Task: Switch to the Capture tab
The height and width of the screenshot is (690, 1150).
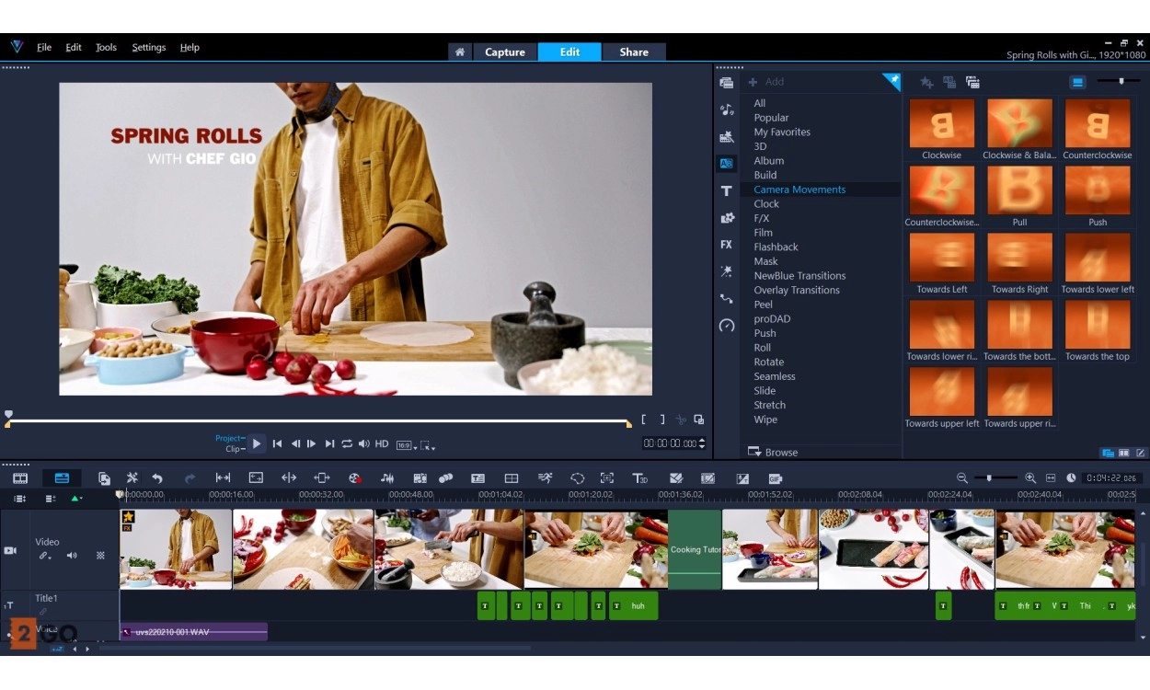Action: (505, 52)
